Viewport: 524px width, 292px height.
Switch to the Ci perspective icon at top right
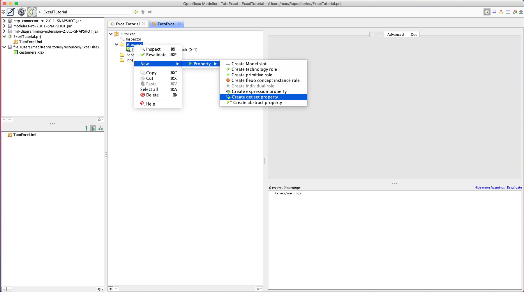[x=487, y=12]
